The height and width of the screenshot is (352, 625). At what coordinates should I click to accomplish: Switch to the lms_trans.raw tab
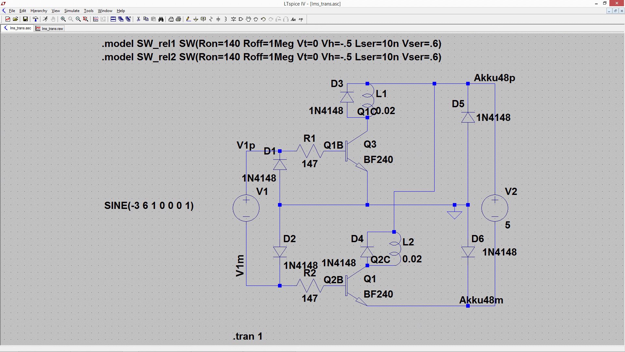[x=49, y=28]
